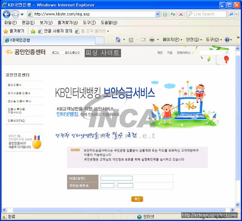Open the search provider dropdown arrow
Image resolution: width=242 pixels, height=221 pixels.
(237, 14)
